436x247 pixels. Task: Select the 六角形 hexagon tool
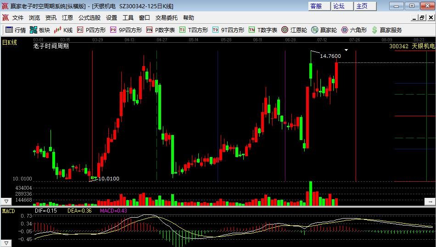pos(353,30)
